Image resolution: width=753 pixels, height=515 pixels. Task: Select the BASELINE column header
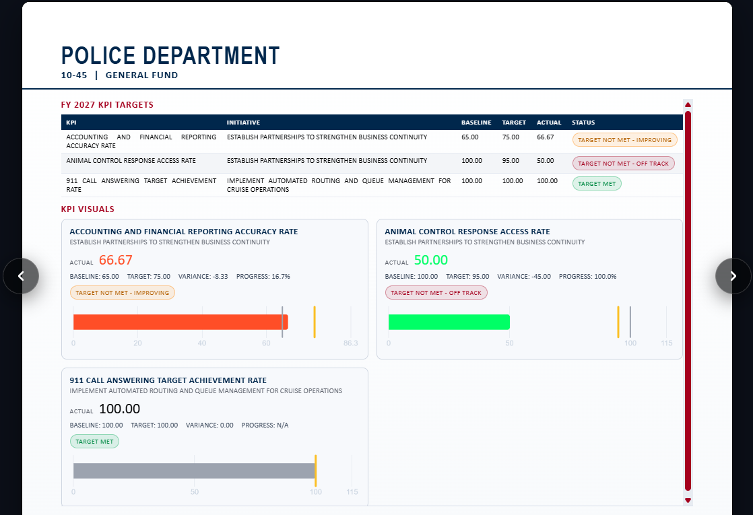tap(476, 123)
